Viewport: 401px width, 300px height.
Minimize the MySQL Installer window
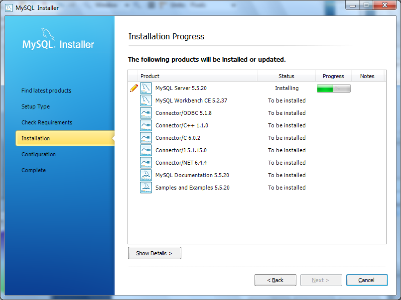point(353,5)
